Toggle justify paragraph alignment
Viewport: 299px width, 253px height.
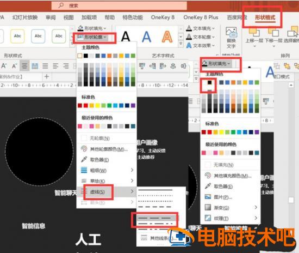(x=45, y=66)
